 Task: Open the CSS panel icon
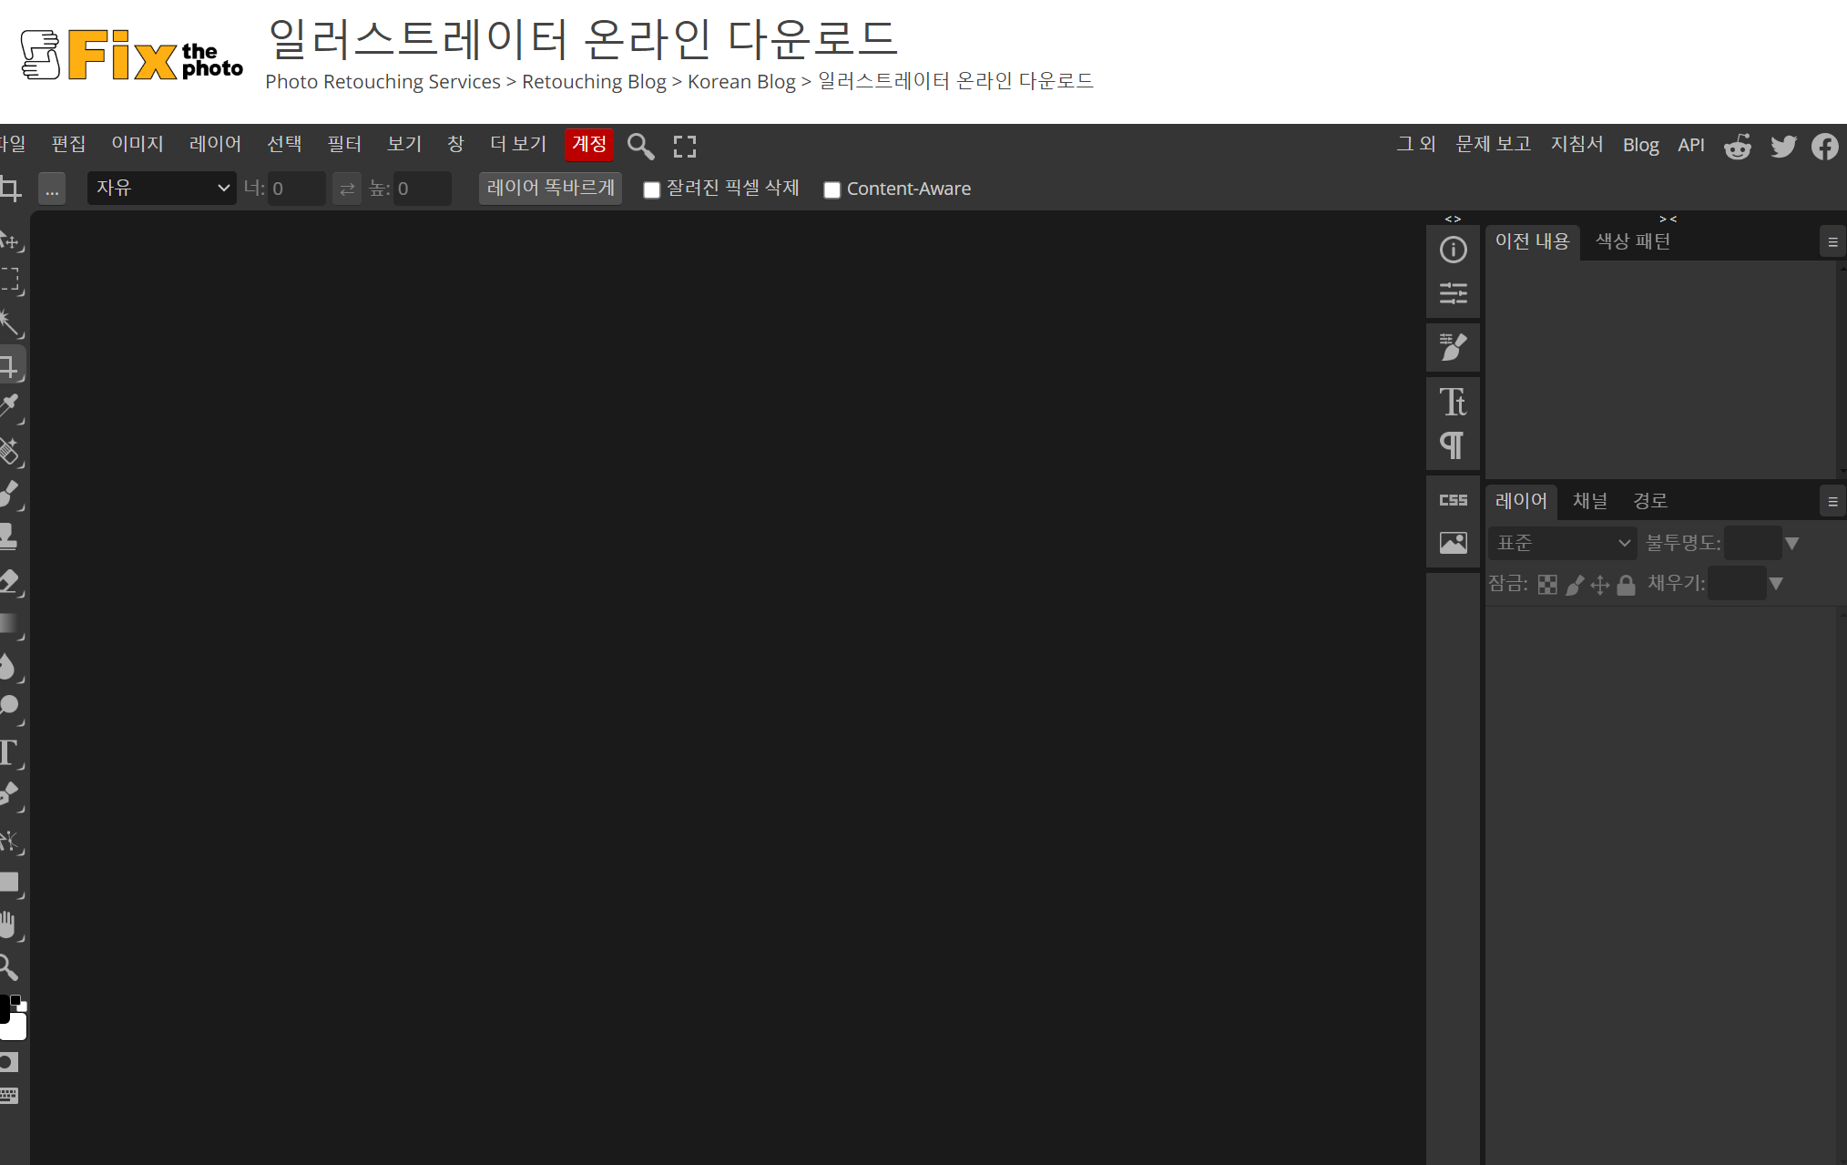point(1453,500)
